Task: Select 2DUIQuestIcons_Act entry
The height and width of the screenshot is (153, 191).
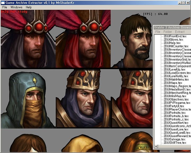Action: pyautogui.click(x=177, y=126)
